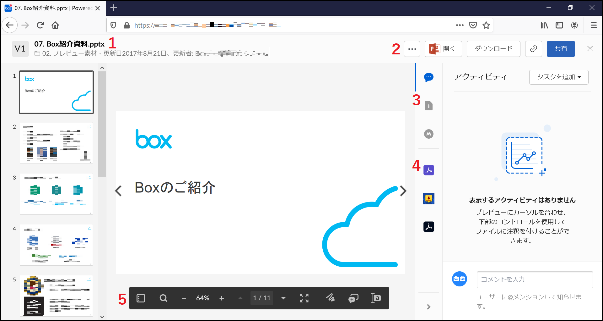
Task: Click the ダウンロード button
Action: click(493, 49)
